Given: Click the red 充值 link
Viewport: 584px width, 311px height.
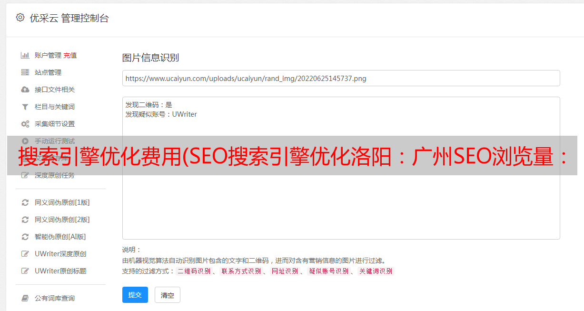Looking at the screenshot, I should pos(70,55).
